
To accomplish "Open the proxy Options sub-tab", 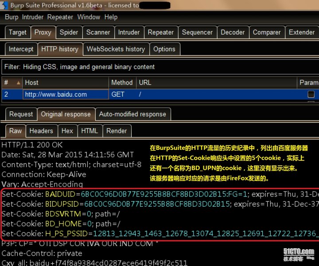I will click(164, 49).
